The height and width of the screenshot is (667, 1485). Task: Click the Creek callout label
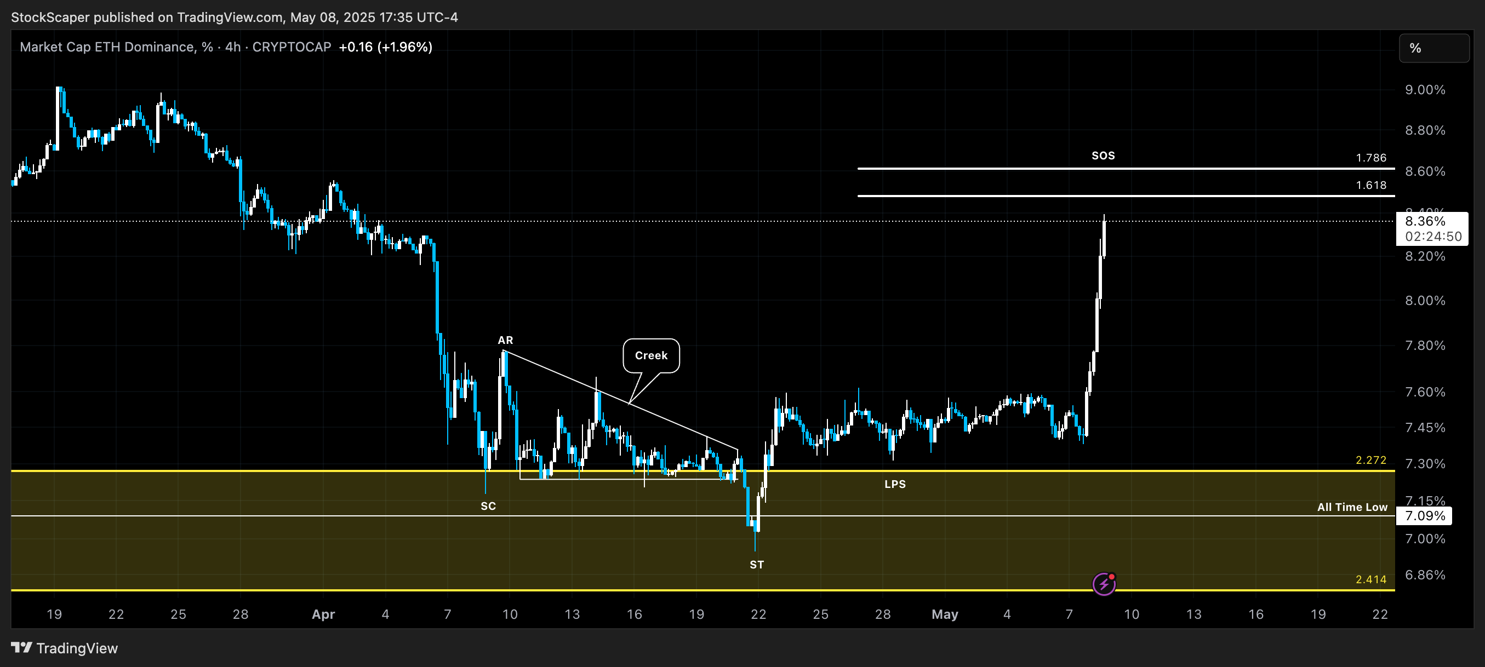tap(651, 355)
